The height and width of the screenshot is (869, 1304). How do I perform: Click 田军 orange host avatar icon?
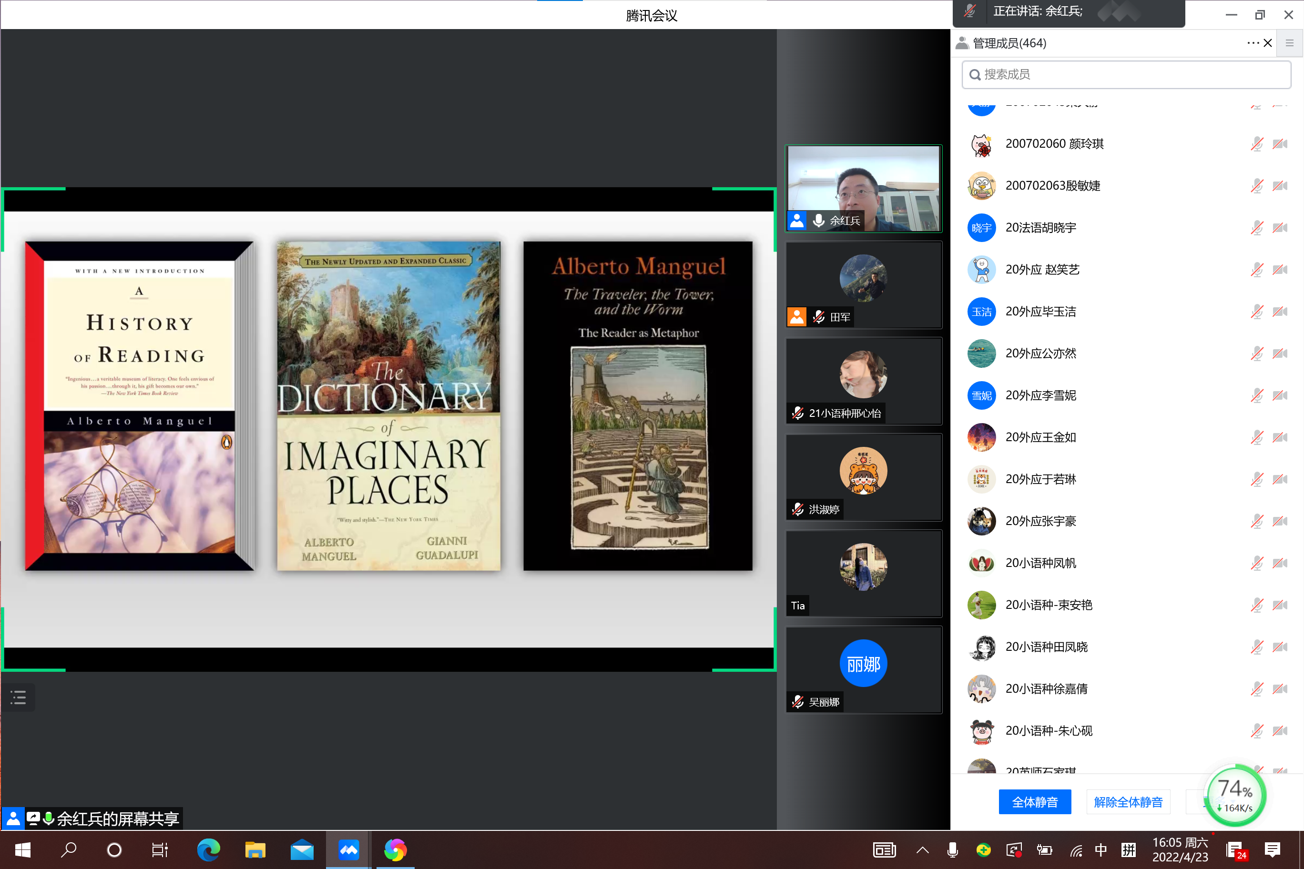797,317
